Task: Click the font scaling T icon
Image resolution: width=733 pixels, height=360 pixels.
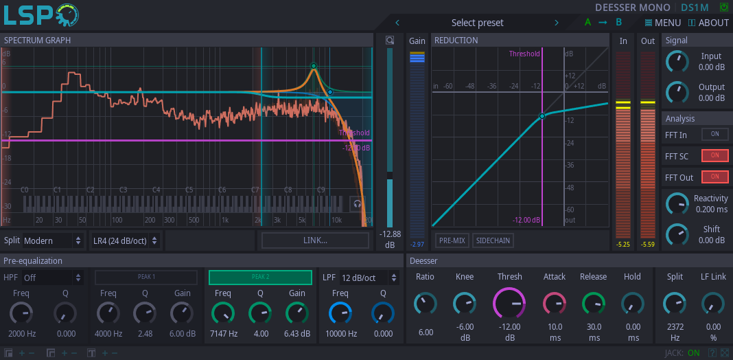Action: pyautogui.click(x=92, y=353)
